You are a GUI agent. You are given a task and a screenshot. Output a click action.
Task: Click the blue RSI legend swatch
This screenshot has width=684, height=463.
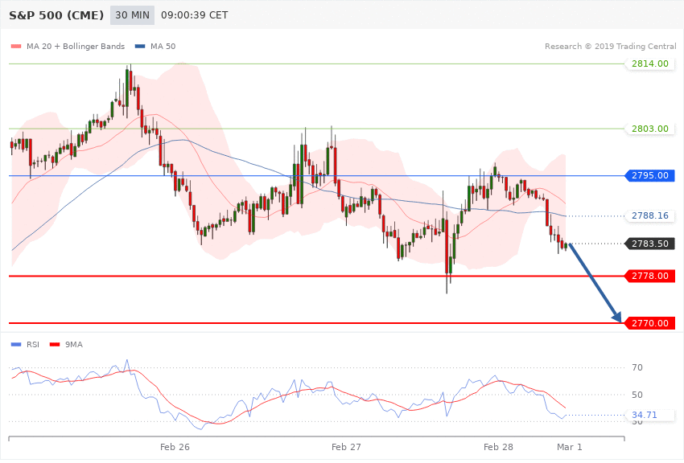[16, 345]
